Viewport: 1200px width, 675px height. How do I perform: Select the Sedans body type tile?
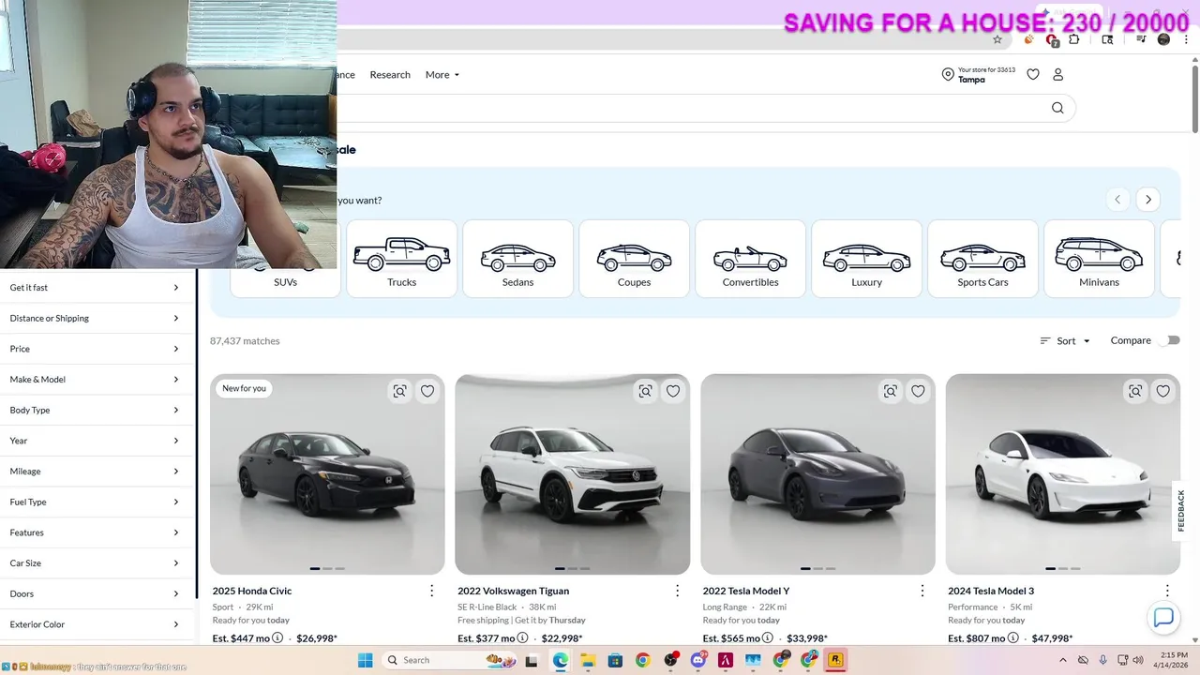click(x=517, y=259)
